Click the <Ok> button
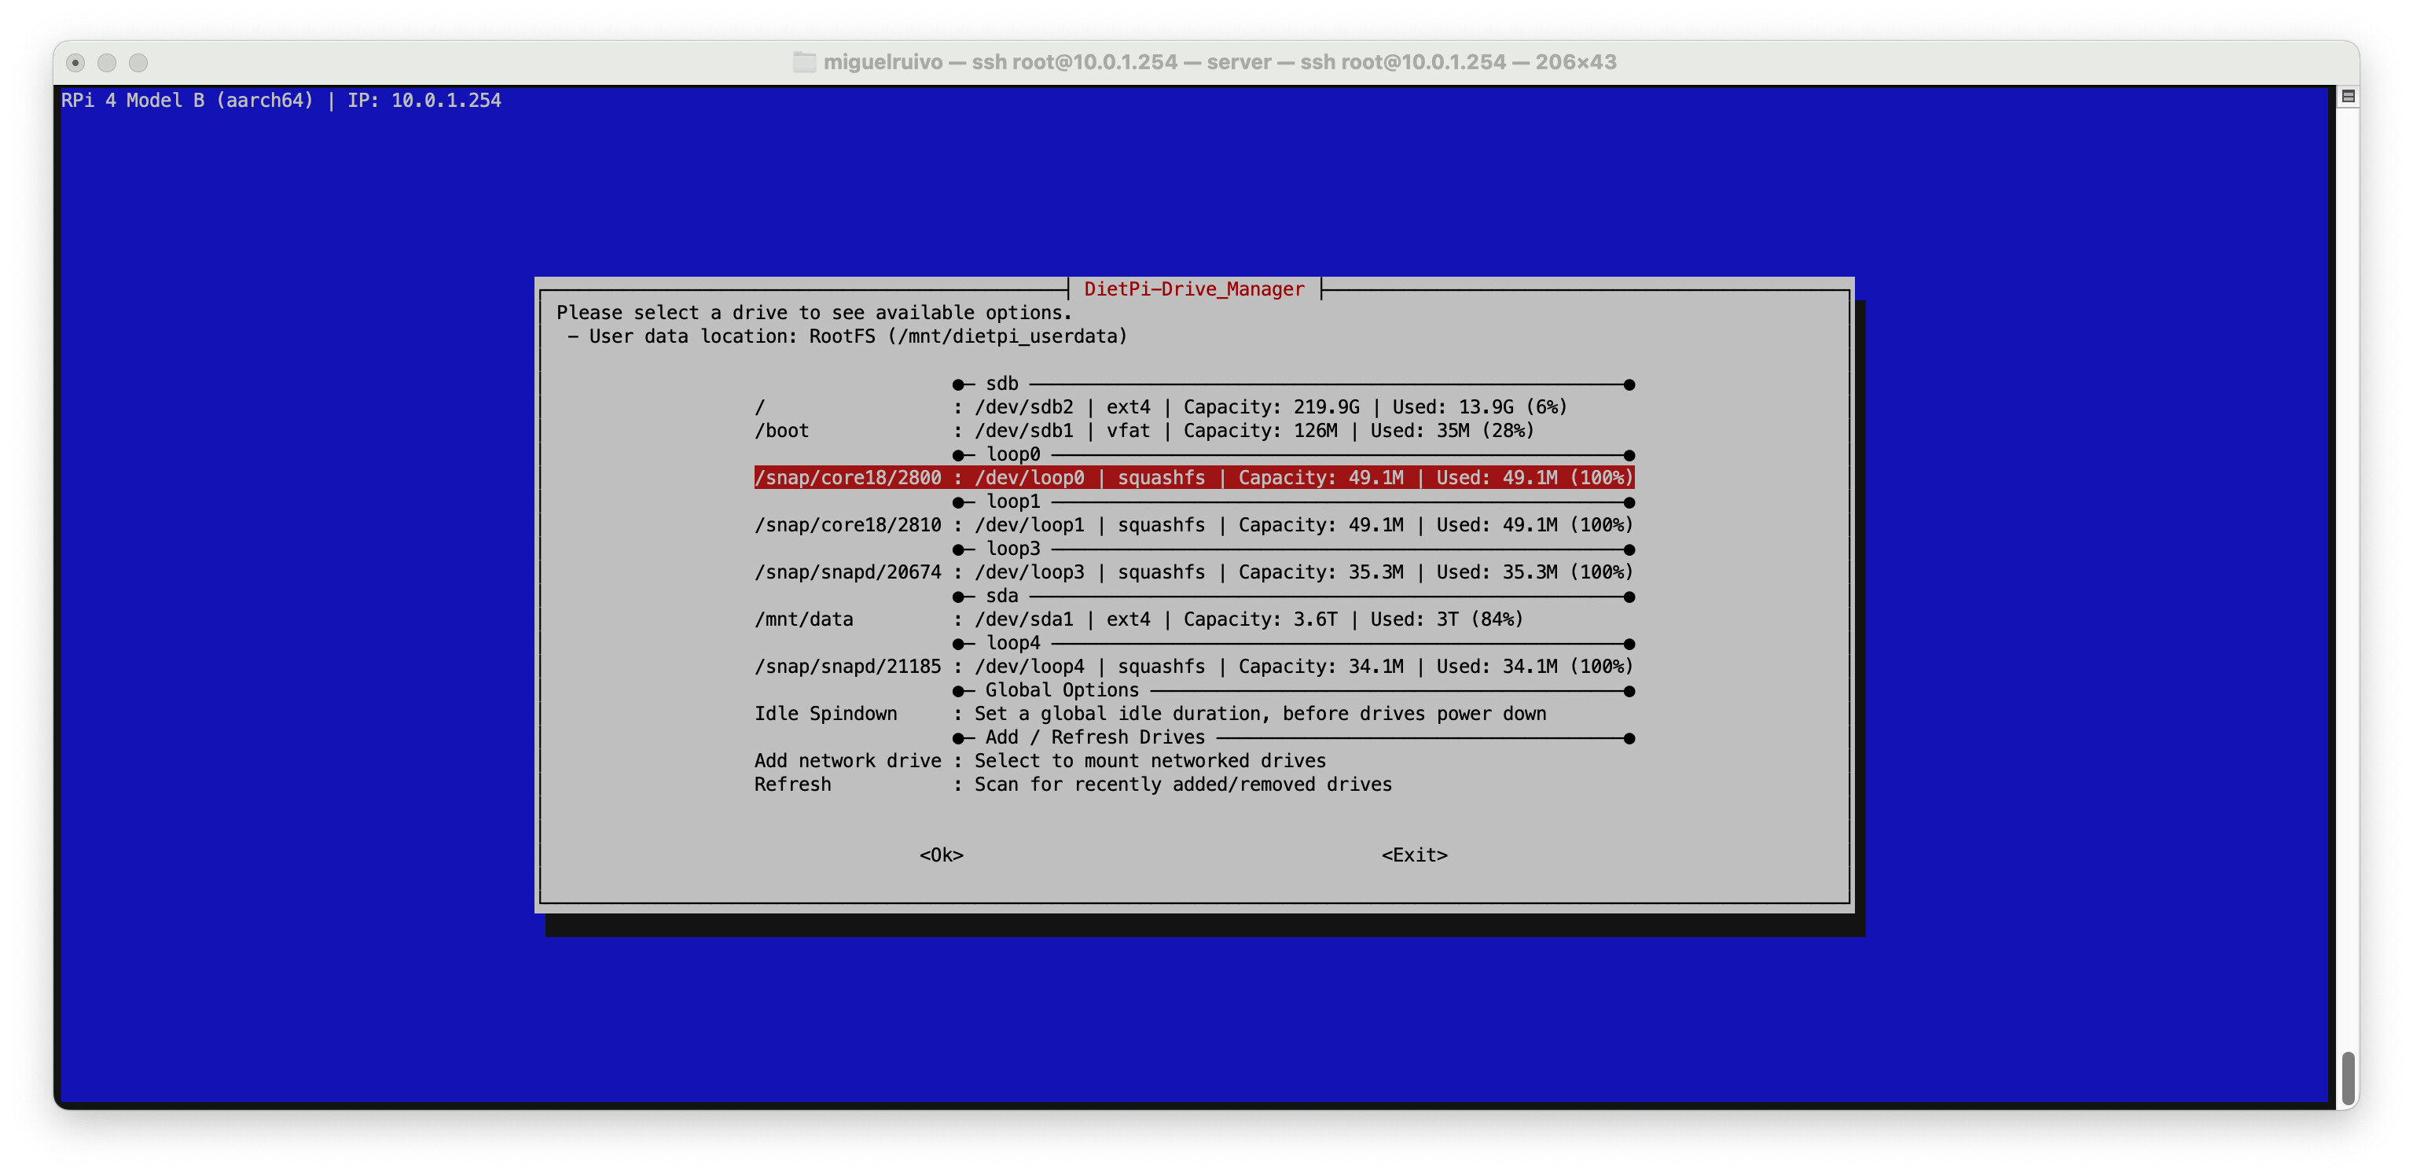This screenshot has width=2413, height=1176. pos(942,854)
